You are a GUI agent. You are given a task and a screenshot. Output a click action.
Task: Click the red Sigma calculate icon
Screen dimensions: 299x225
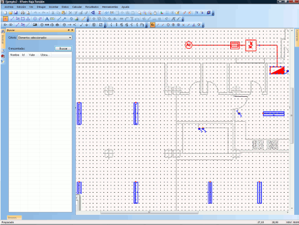pos(100,13)
